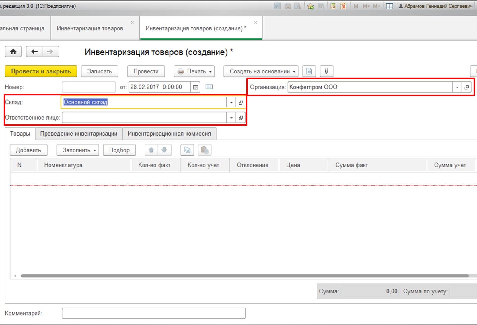Go back with the left arrow
This screenshot has width=477, height=325.
tap(34, 52)
